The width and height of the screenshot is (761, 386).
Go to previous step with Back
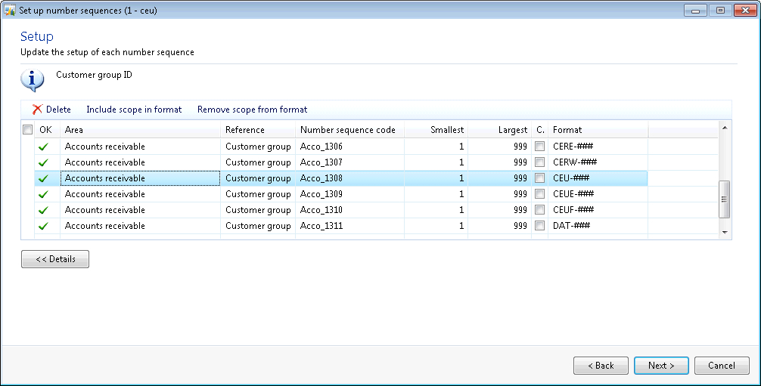[601, 366]
